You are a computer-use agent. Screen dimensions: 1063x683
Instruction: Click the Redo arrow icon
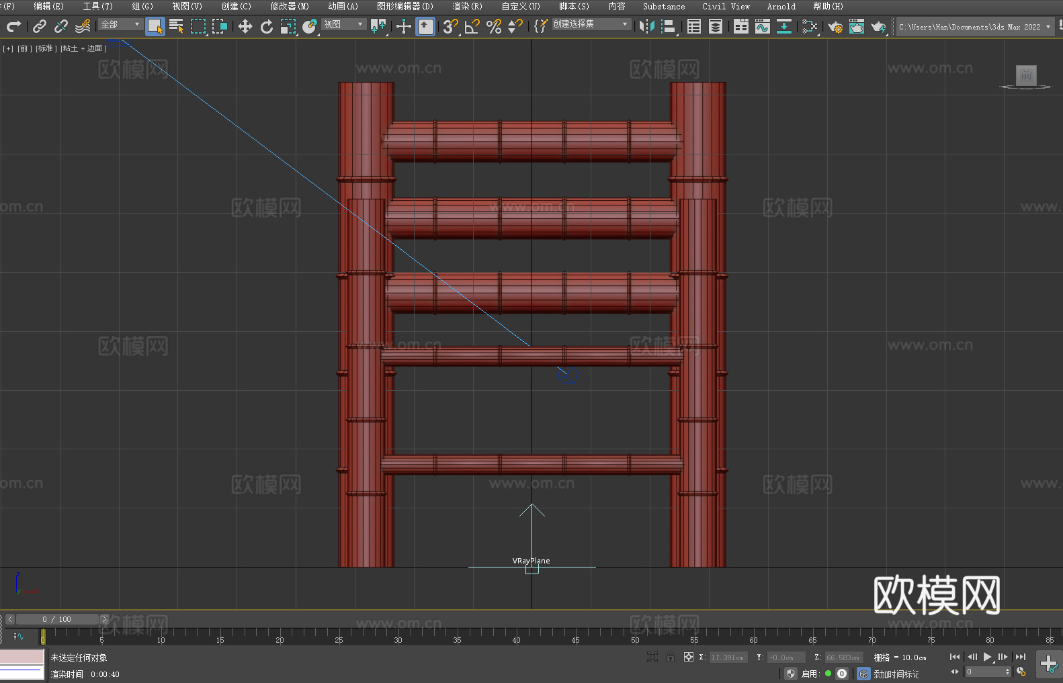pos(13,26)
